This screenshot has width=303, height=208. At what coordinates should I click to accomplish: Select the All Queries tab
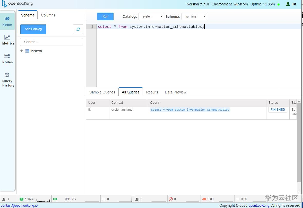(x=131, y=92)
